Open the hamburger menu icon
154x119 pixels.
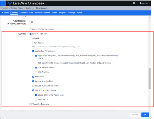(x=3, y=3)
